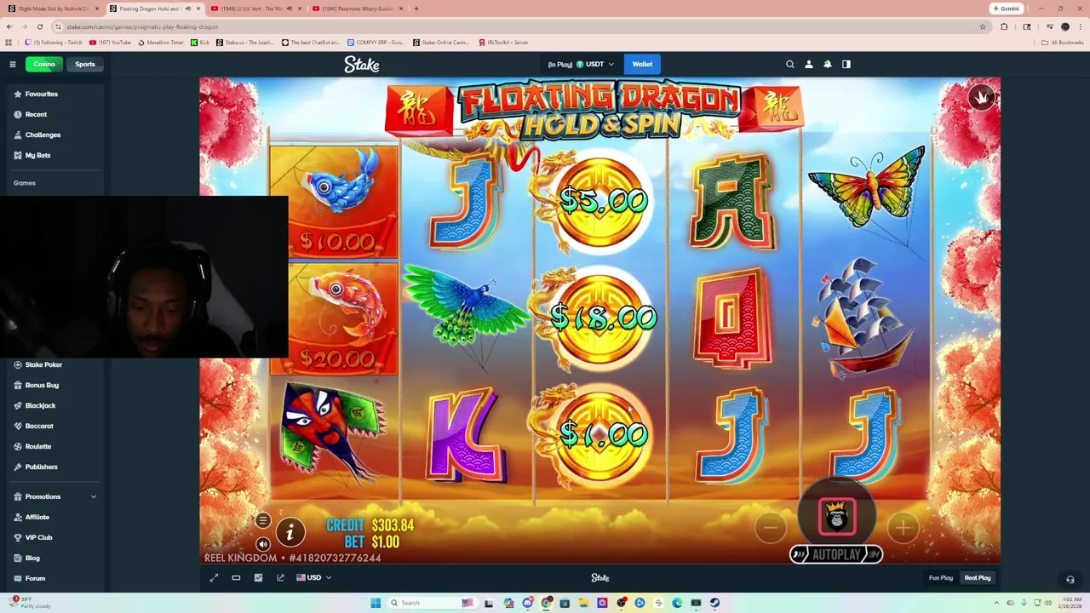Open a new browser tab

point(416,9)
